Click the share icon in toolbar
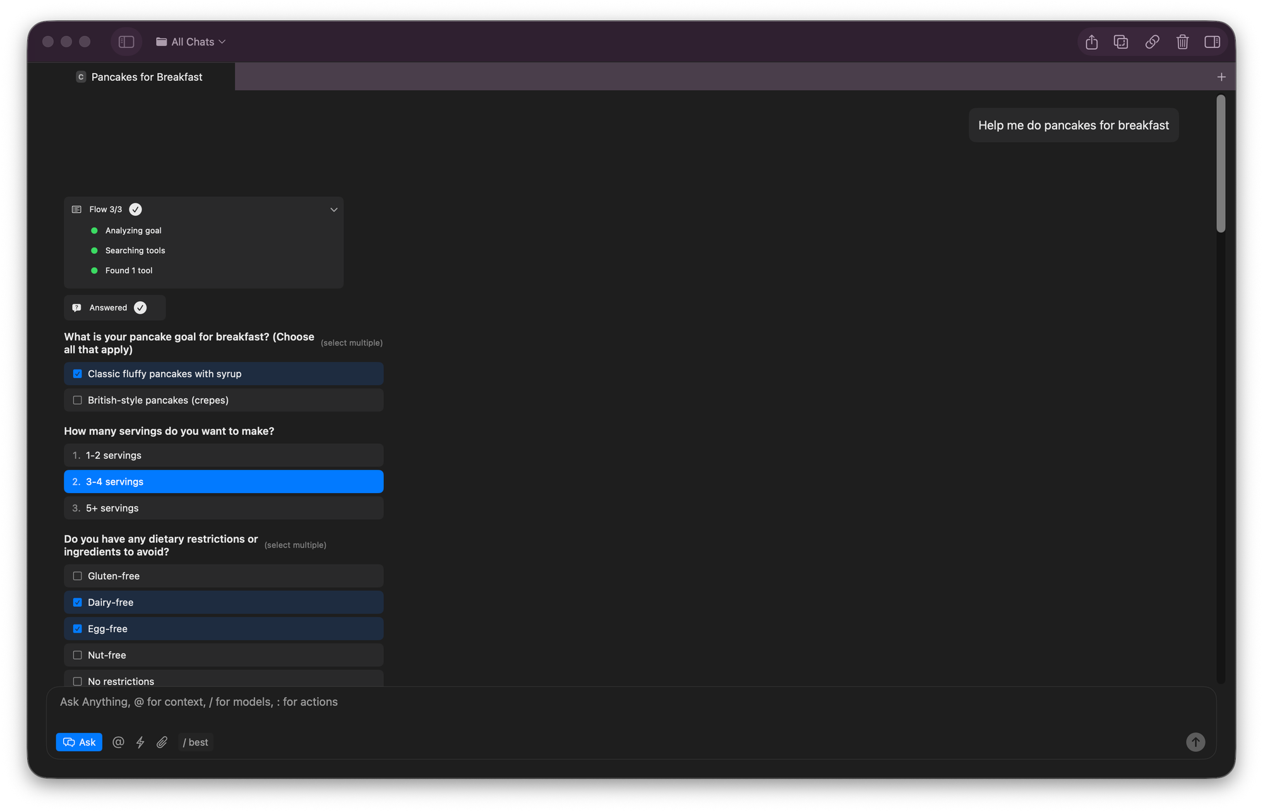This screenshot has width=1263, height=812. [x=1091, y=42]
